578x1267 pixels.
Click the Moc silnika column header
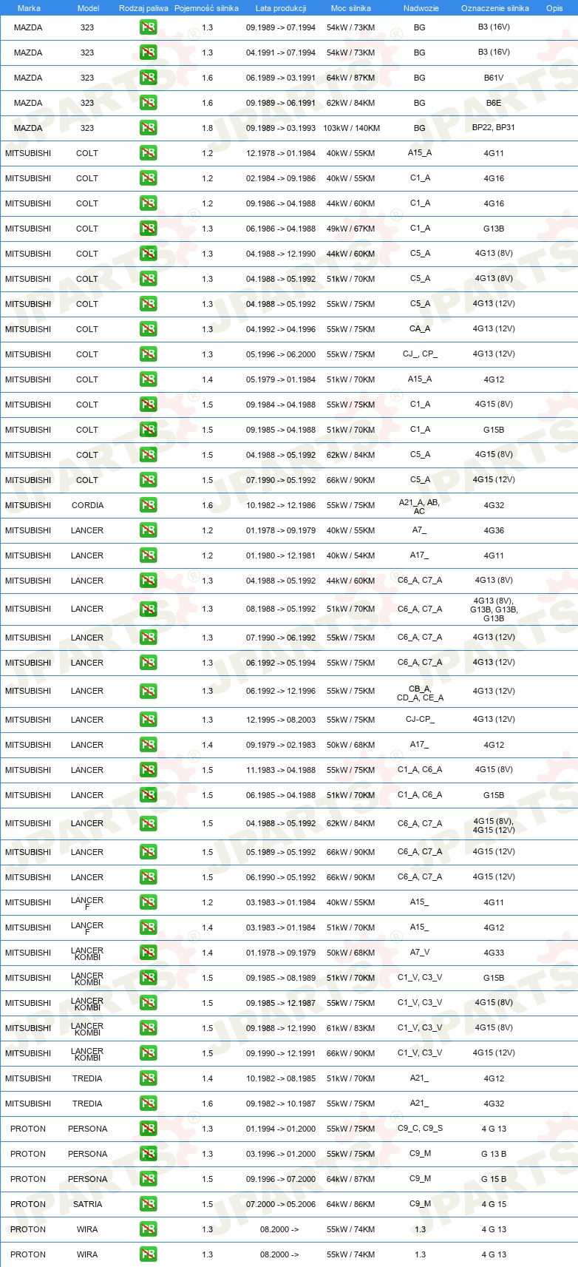[351, 8]
